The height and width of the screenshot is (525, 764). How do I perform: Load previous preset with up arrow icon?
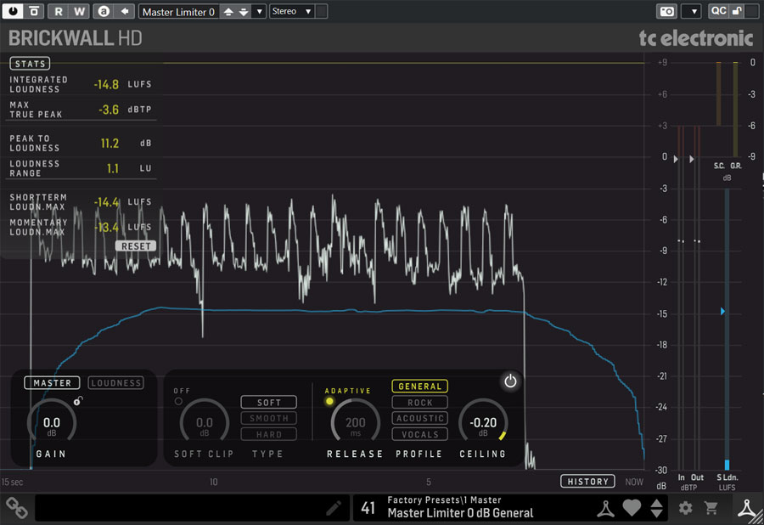pyautogui.click(x=228, y=12)
